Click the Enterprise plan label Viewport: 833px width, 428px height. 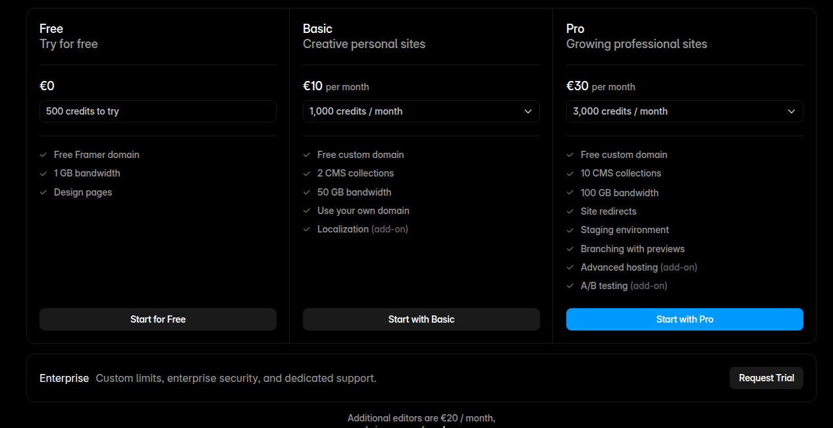coord(64,378)
